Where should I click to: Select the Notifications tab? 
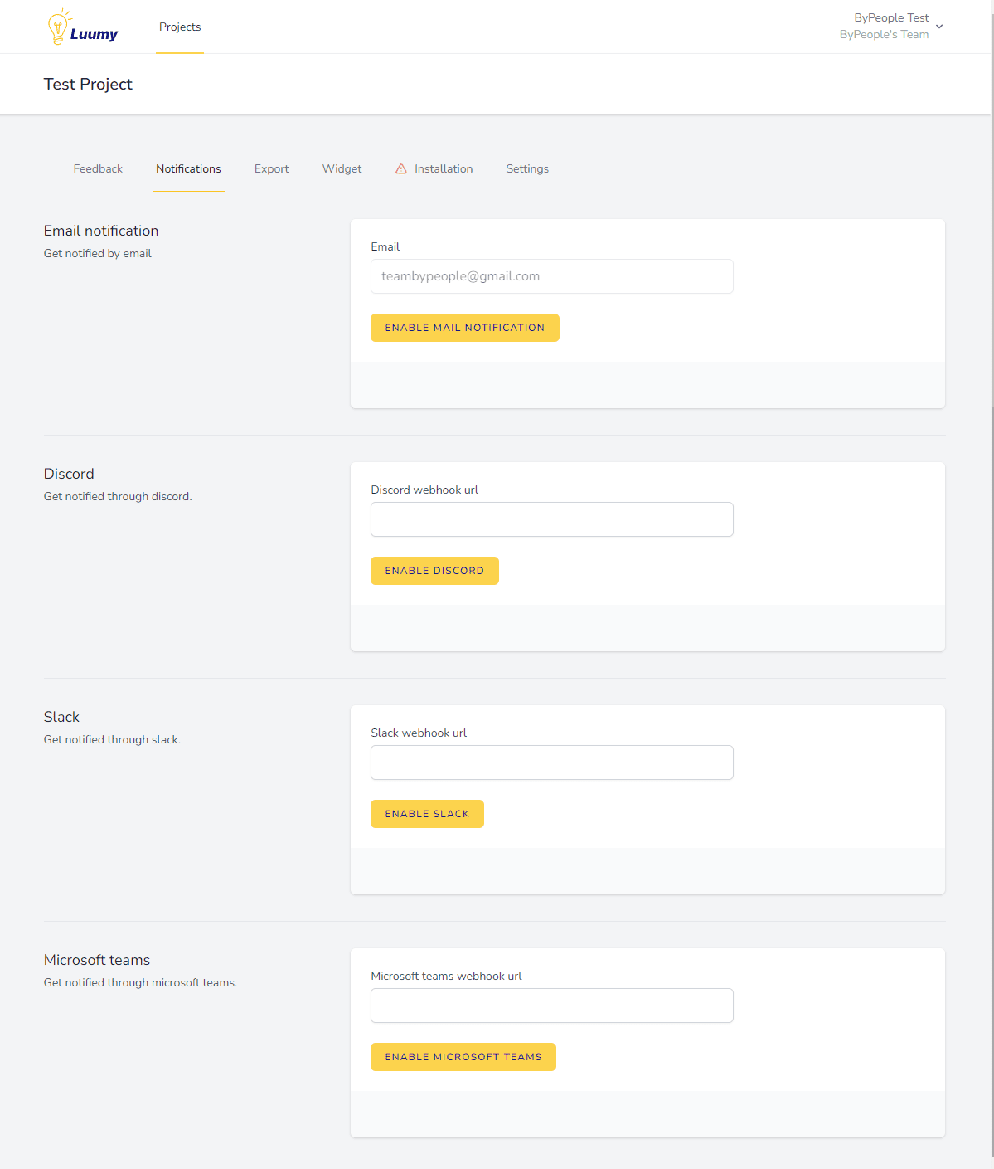point(188,168)
